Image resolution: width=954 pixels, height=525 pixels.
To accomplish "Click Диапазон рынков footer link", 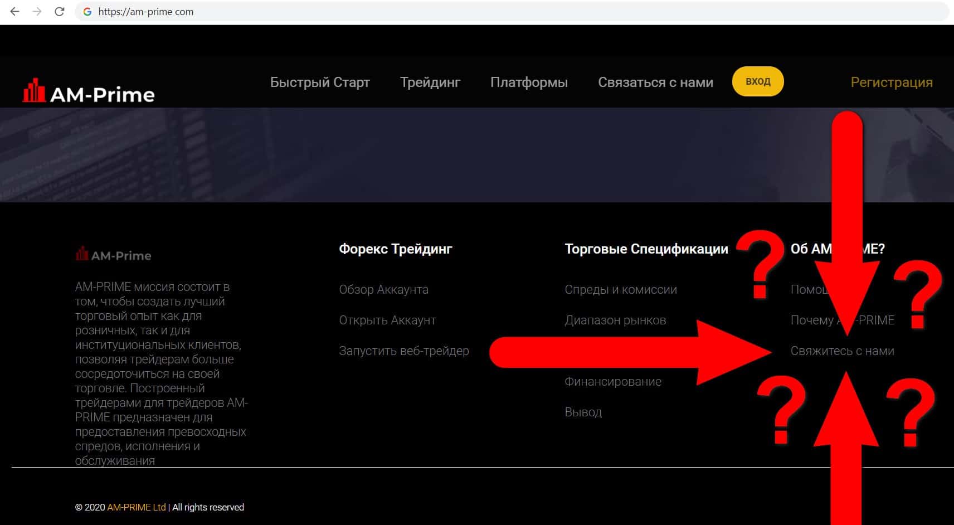I will point(615,320).
